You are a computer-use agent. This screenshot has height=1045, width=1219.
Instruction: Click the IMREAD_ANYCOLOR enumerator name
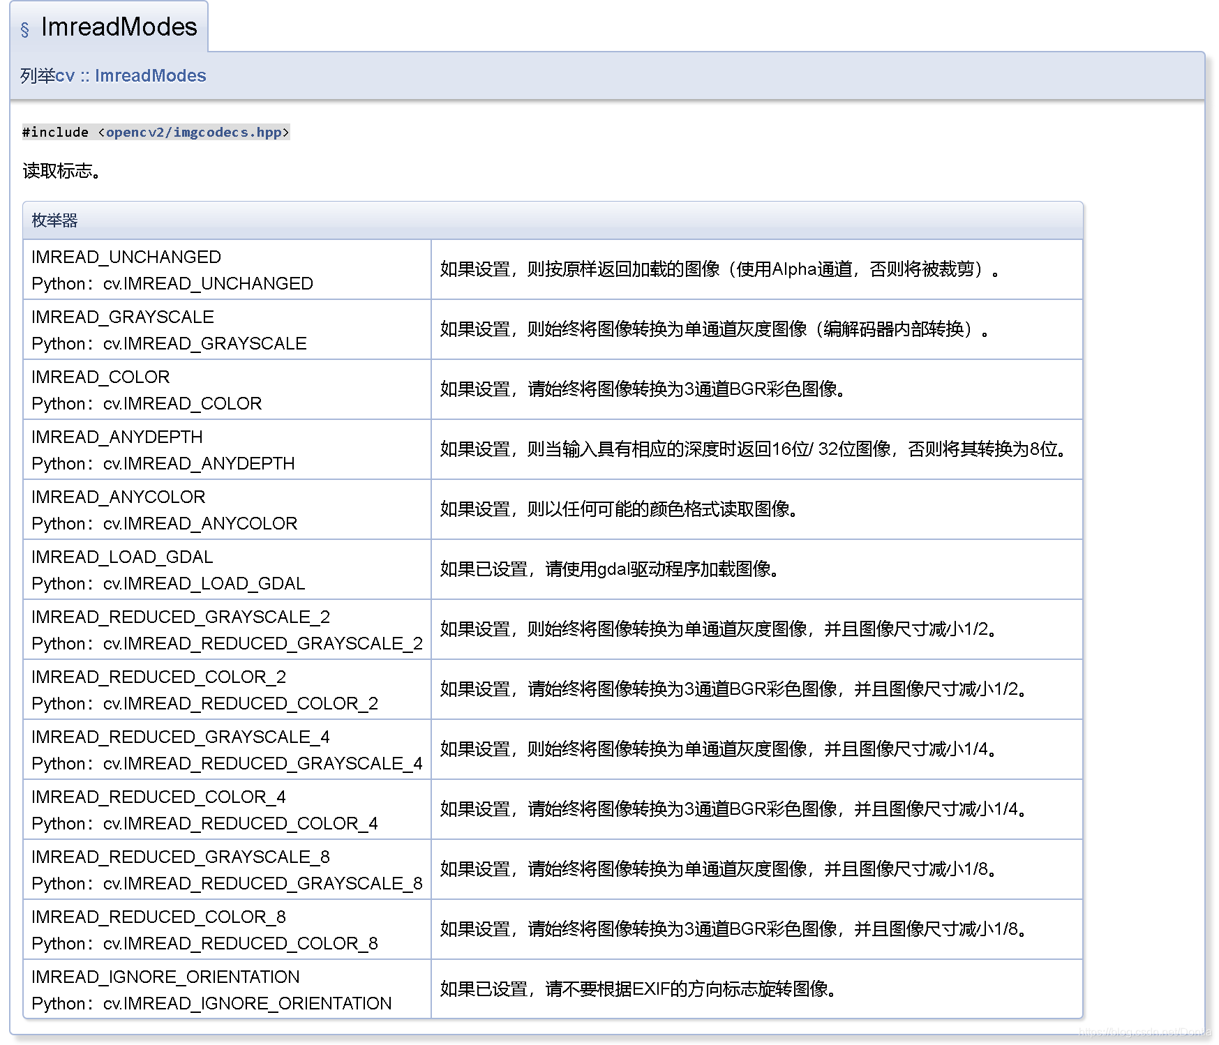(119, 497)
